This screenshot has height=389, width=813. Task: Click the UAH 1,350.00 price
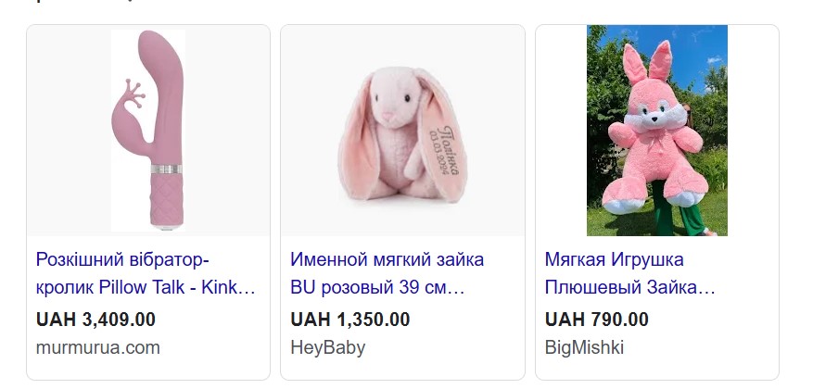pyautogui.click(x=350, y=320)
